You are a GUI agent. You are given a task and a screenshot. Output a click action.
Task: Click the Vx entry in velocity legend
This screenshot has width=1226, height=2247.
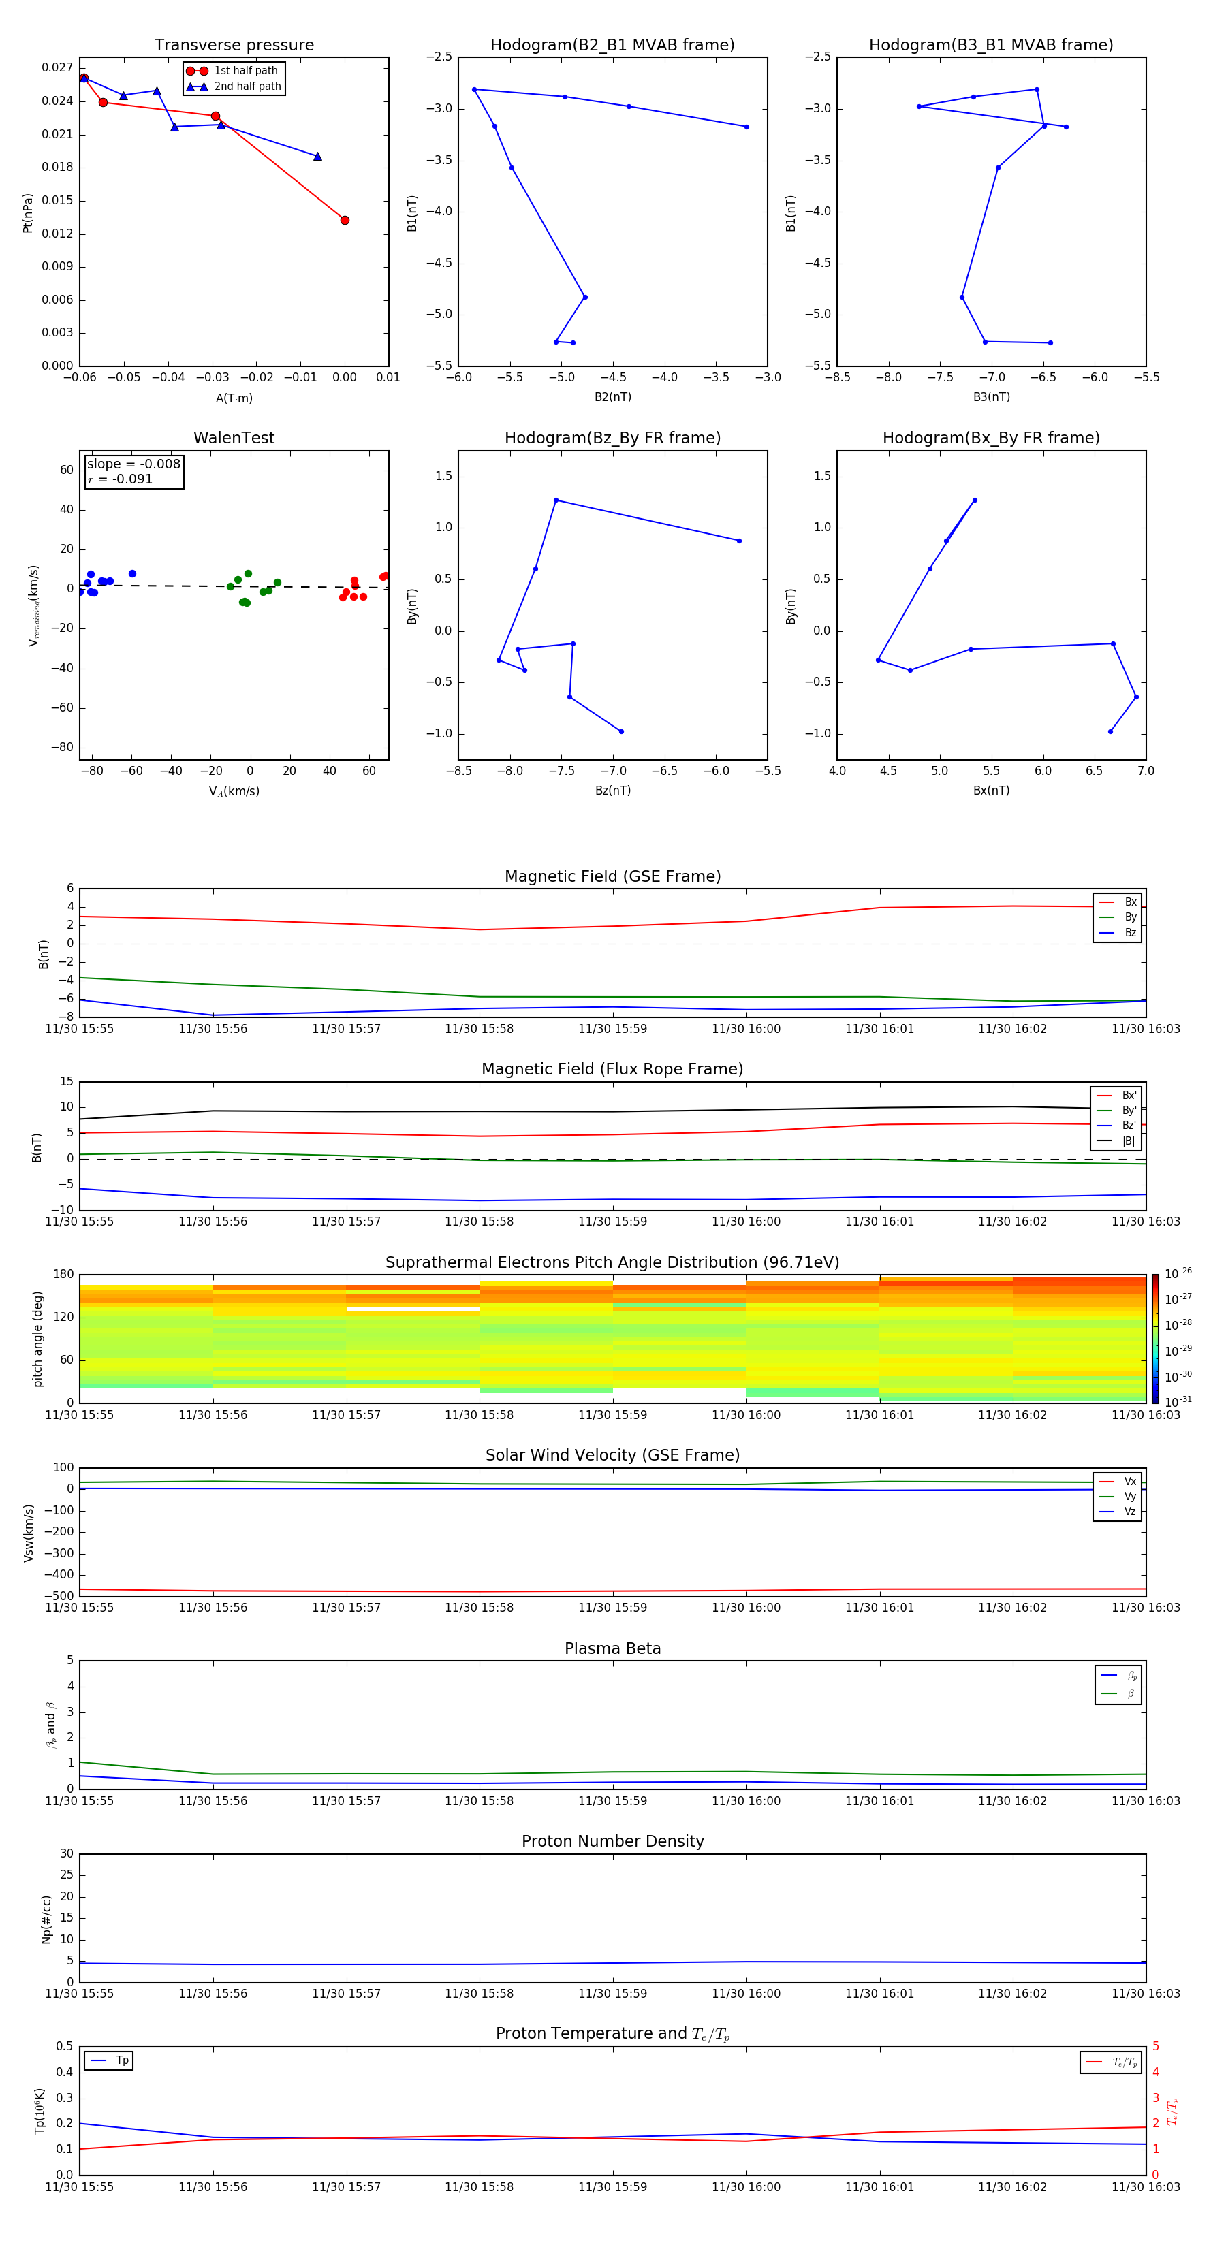(1118, 1481)
